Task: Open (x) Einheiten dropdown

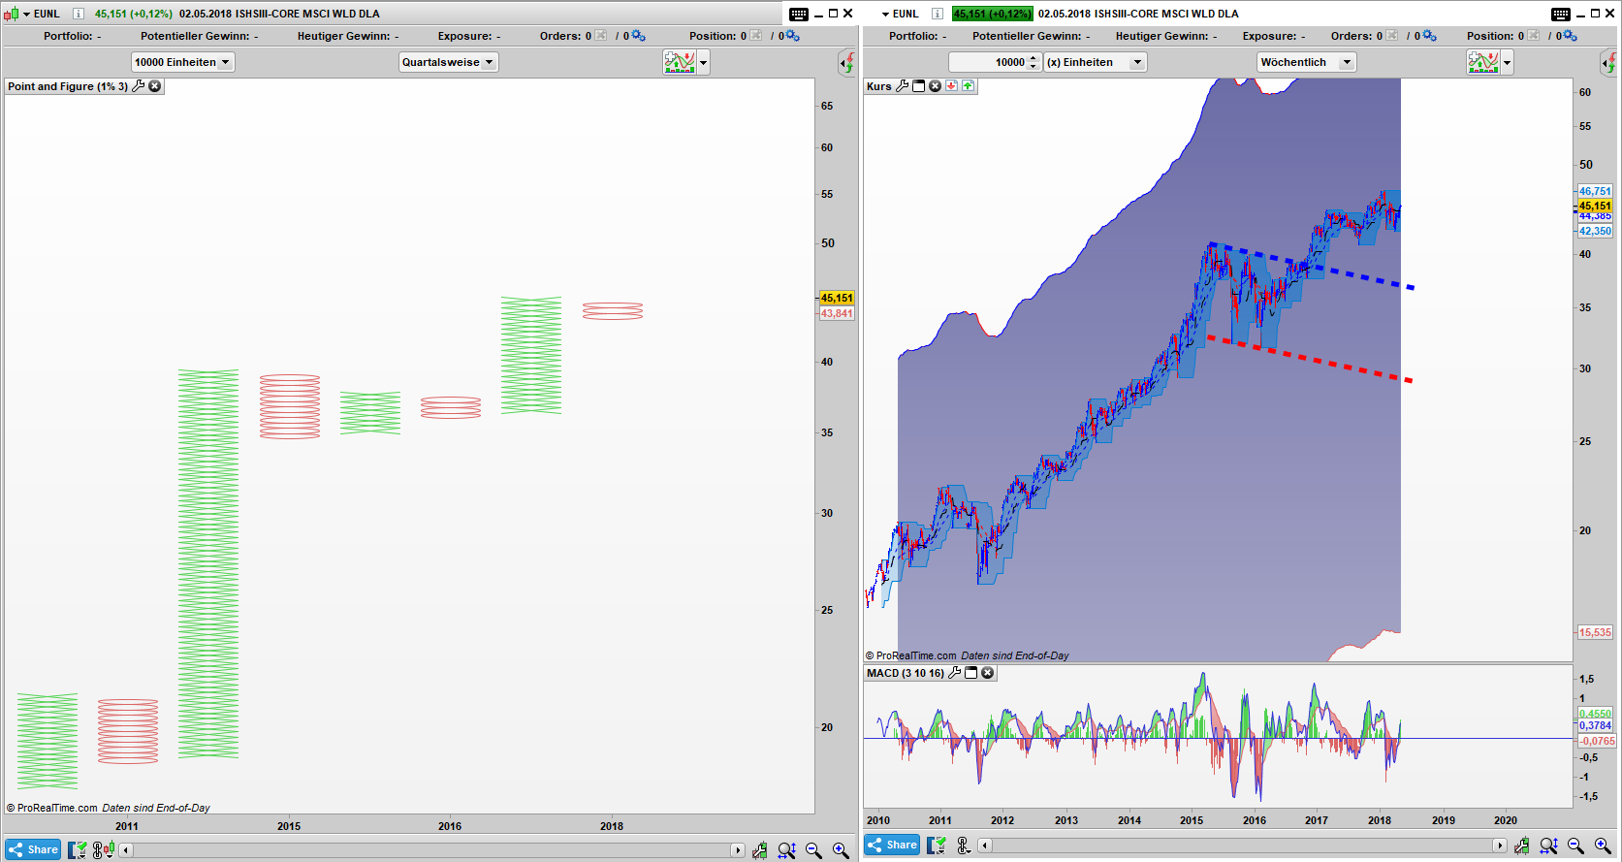Action: pyautogui.click(x=1095, y=62)
